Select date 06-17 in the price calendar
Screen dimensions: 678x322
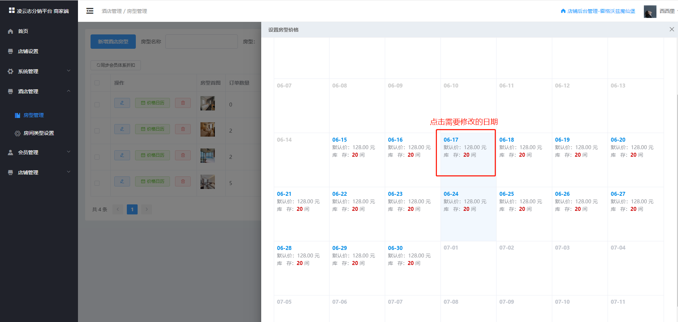(x=469, y=160)
